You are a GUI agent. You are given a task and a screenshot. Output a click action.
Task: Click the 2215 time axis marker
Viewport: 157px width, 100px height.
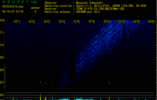77,21
